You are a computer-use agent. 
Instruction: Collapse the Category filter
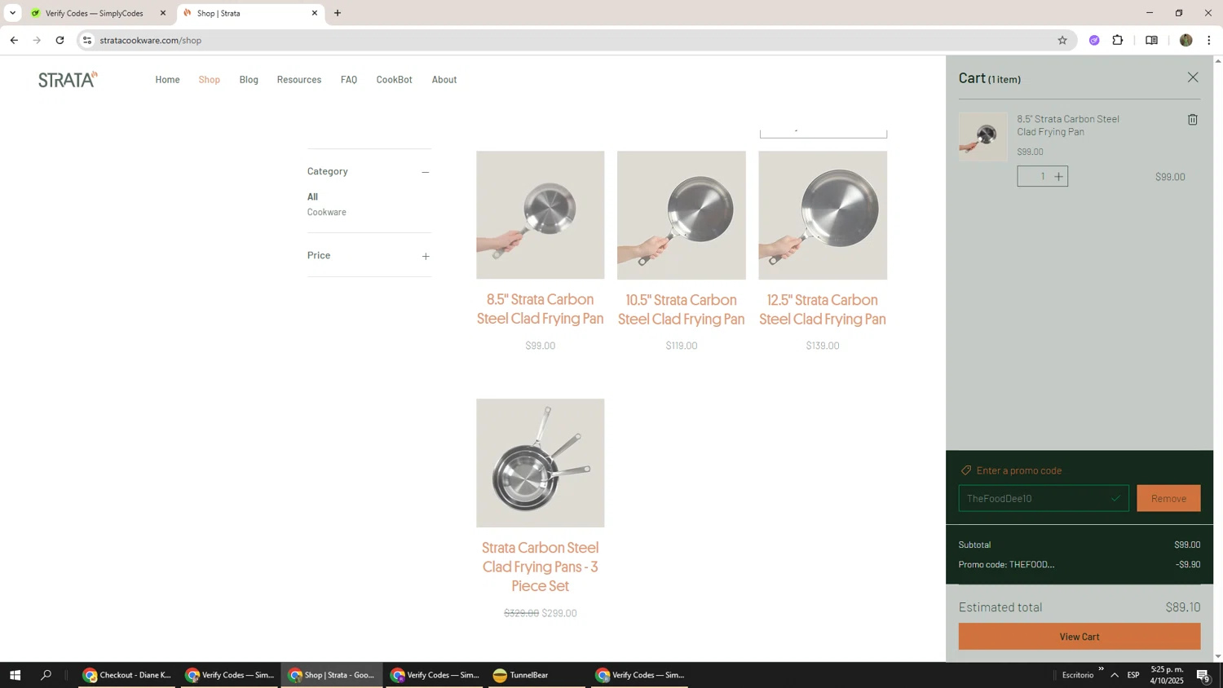coord(425,172)
